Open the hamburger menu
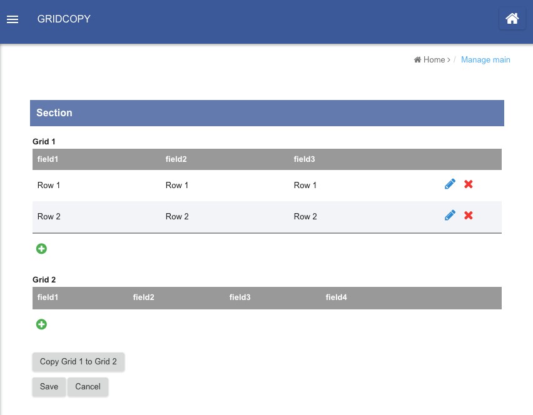Image resolution: width=533 pixels, height=415 pixels. [13, 19]
